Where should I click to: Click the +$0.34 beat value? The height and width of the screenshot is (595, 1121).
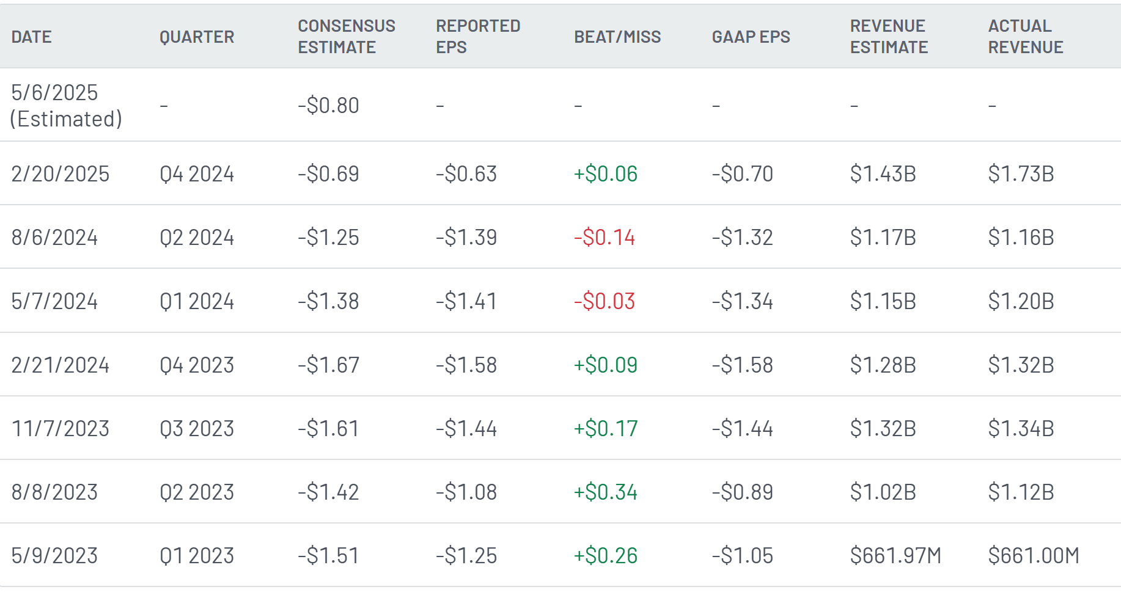coord(605,492)
